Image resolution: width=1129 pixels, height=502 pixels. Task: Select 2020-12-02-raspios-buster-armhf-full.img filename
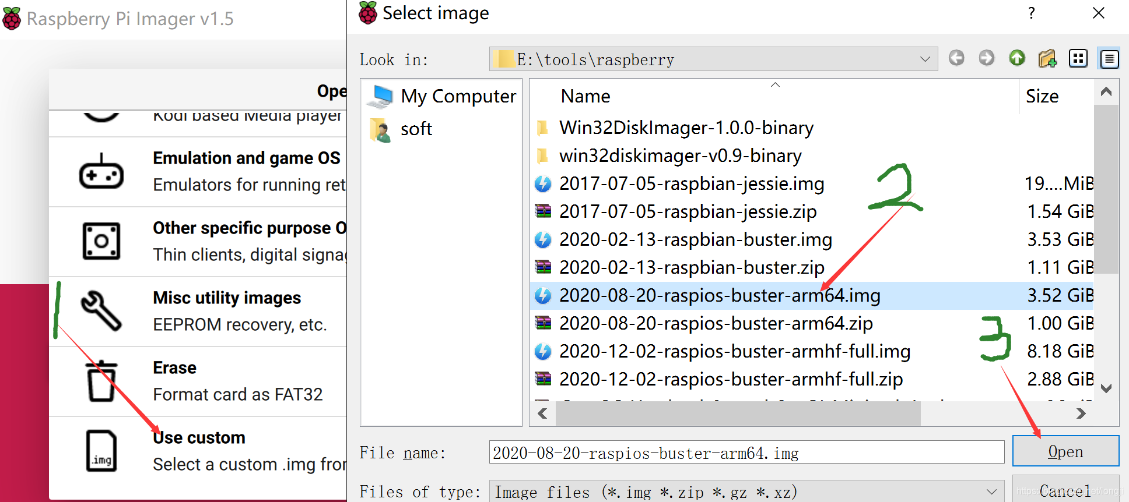click(735, 351)
